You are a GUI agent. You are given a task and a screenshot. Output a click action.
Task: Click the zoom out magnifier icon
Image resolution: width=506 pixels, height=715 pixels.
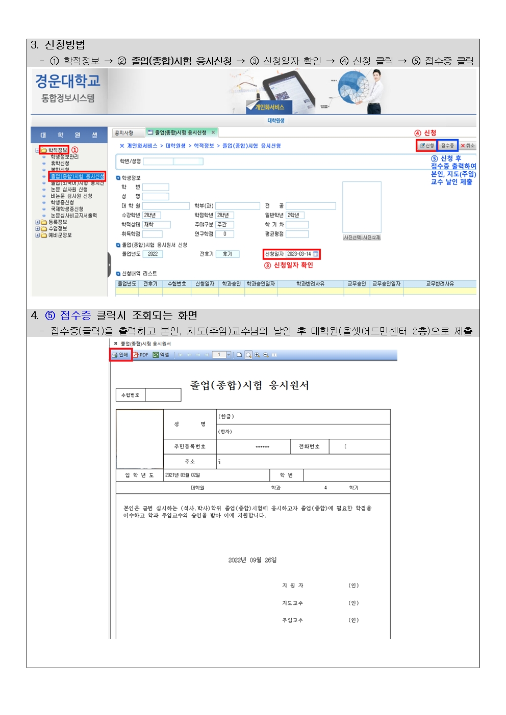coord(266,355)
